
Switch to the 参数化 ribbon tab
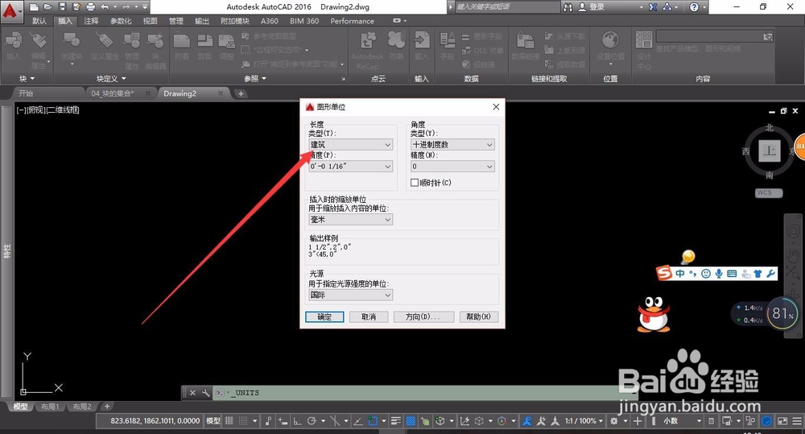121,21
